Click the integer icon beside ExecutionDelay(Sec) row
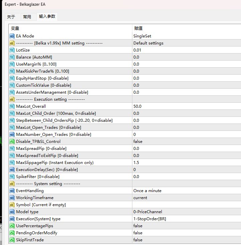The image size is (241, 245). tap(12, 170)
